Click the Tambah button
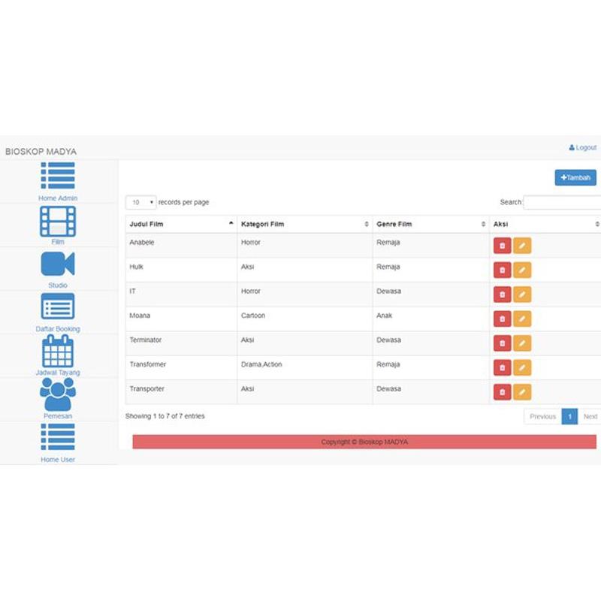This screenshot has height=601, width=601. point(575,178)
